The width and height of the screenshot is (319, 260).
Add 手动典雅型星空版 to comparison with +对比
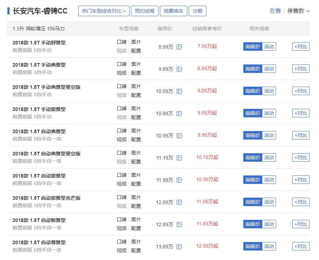tap(301, 91)
